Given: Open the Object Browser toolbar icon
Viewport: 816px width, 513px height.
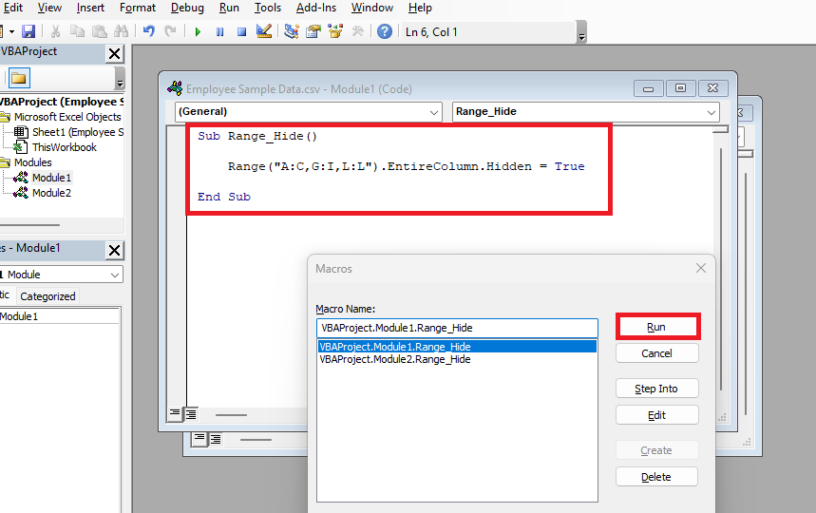Looking at the screenshot, I should pos(335,31).
